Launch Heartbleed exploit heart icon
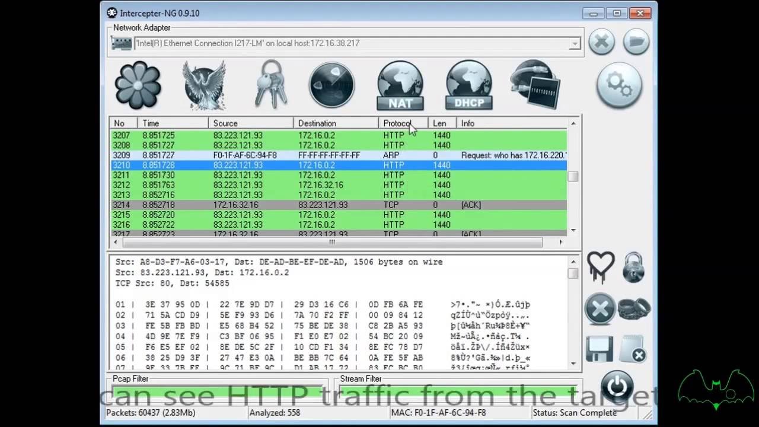Viewport: 759px width, 427px height. [x=601, y=267]
